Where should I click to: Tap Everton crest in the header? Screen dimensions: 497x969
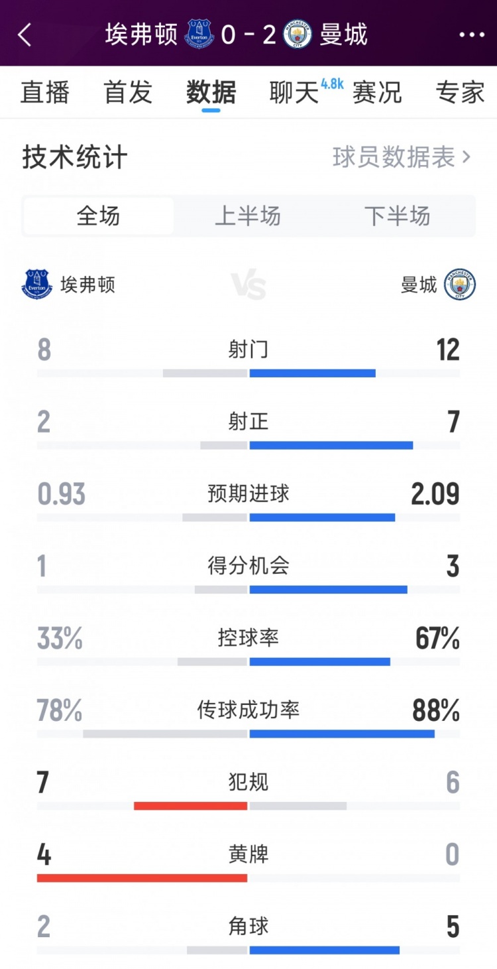point(199,34)
